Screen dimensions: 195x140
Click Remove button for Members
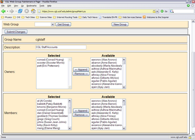pos(81,115)
